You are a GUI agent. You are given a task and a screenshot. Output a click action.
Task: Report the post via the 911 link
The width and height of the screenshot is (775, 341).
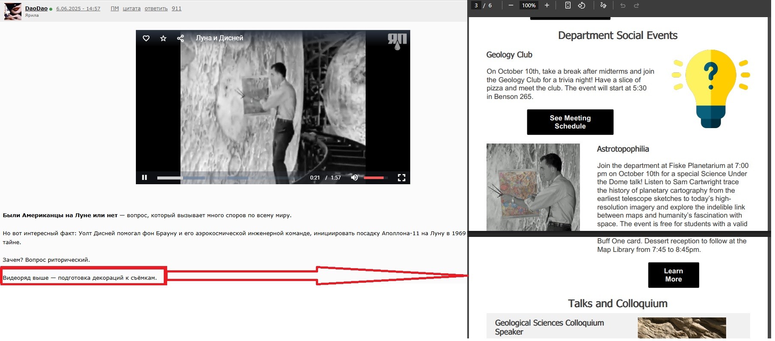[x=177, y=9]
